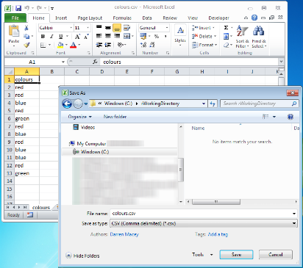Viewport: 303px width, 268px height.
Task: Switch to the Developer ribbon tab
Action: point(218,18)
